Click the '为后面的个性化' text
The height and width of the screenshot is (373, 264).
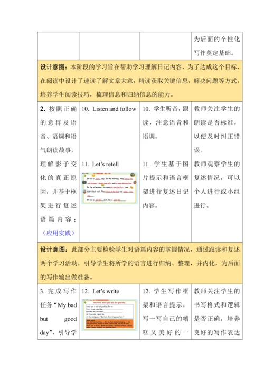click(x=216, y=39)
